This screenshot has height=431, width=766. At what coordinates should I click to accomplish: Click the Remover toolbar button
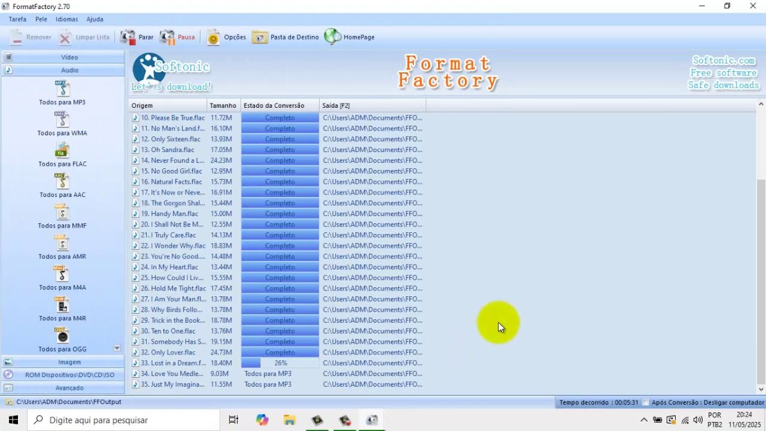coord(31,37)
